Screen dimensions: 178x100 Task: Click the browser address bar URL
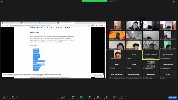tap(30, 26)
